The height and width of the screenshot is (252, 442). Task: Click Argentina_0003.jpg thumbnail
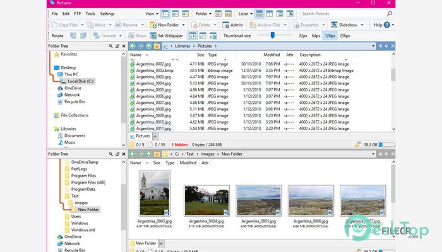coord(155,193)
